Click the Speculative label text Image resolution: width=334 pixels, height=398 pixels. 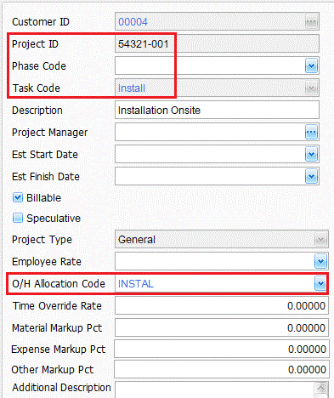tap(54, 219)
